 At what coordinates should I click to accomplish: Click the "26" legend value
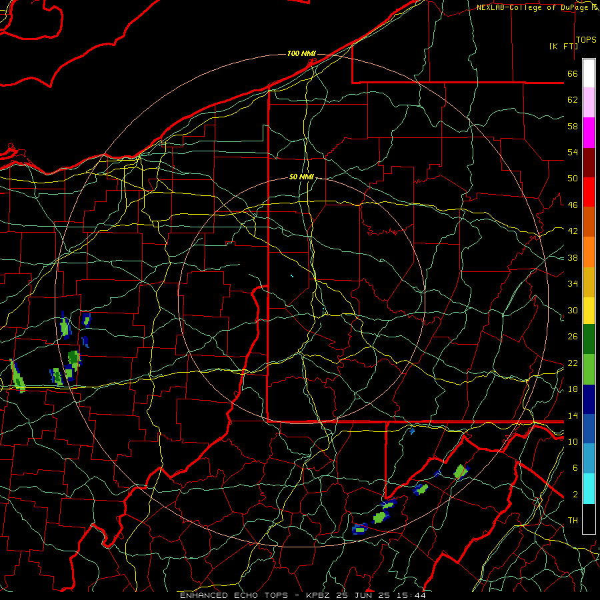click(x=573, y=337)
